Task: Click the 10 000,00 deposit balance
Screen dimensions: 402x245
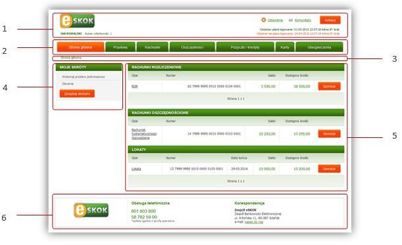Action: [x=267, y=169]
